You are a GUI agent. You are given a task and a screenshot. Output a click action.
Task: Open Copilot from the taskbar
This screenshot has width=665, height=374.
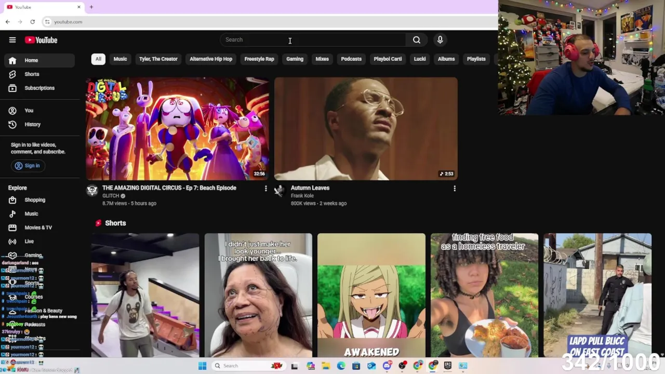point(311,366)
